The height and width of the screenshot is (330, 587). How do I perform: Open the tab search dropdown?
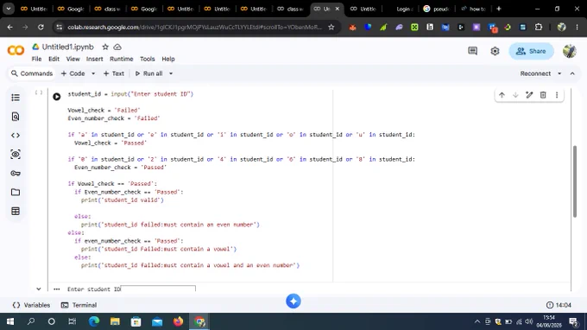[9, 9]
